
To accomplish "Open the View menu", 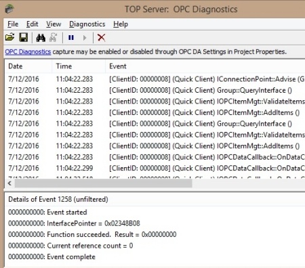I will (x=54, y=24).
